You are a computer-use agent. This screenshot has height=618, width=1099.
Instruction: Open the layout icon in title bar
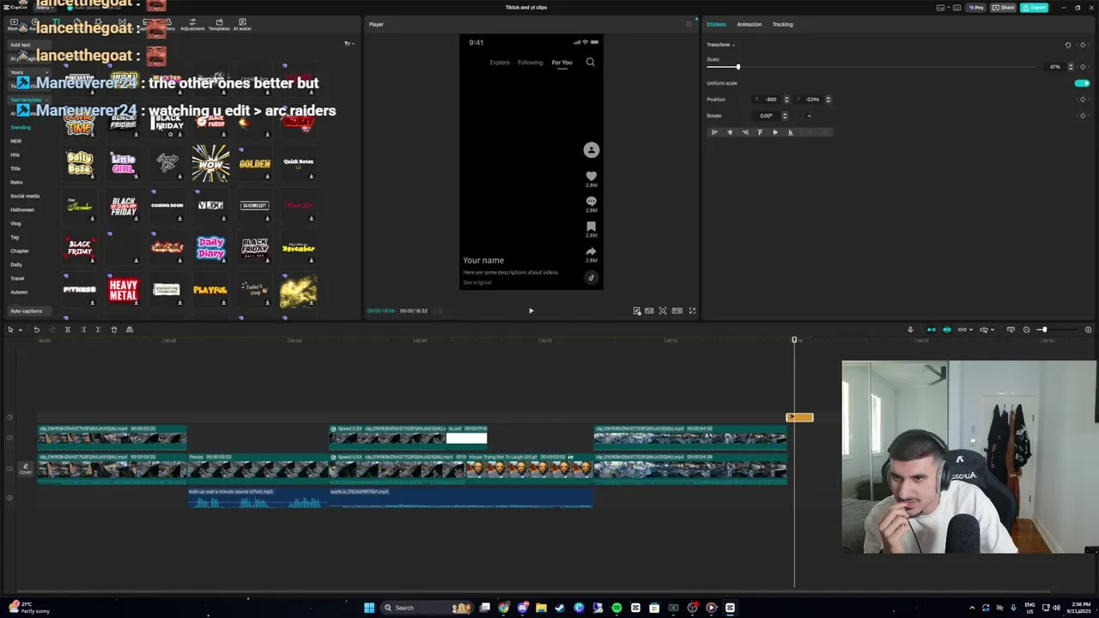940,8
